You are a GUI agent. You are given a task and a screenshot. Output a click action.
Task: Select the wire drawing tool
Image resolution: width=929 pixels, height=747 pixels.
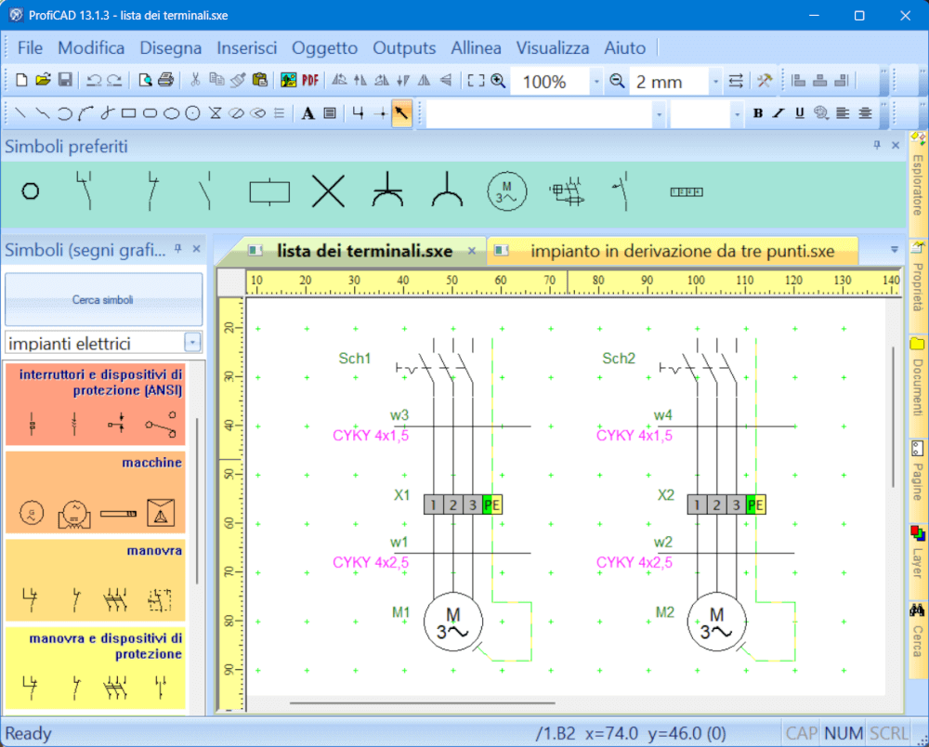point(358,113)
